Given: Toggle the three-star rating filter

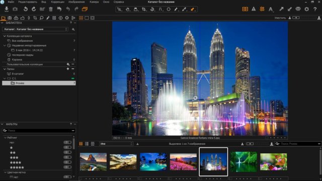Looking at the screenshot, I should click(x=67, y=157).
